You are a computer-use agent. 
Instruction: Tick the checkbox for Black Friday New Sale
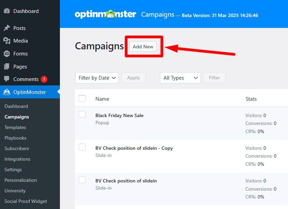coord(82,114)
